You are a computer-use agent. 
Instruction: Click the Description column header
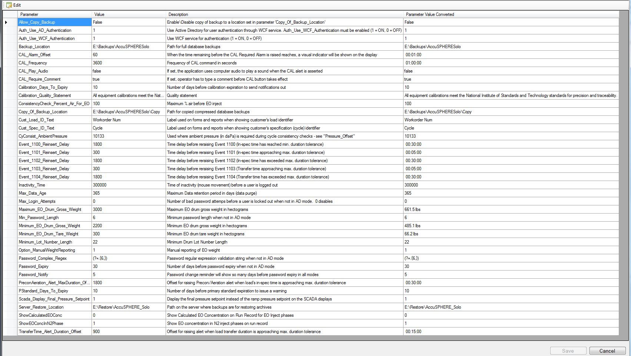click(x=284, y=14)
